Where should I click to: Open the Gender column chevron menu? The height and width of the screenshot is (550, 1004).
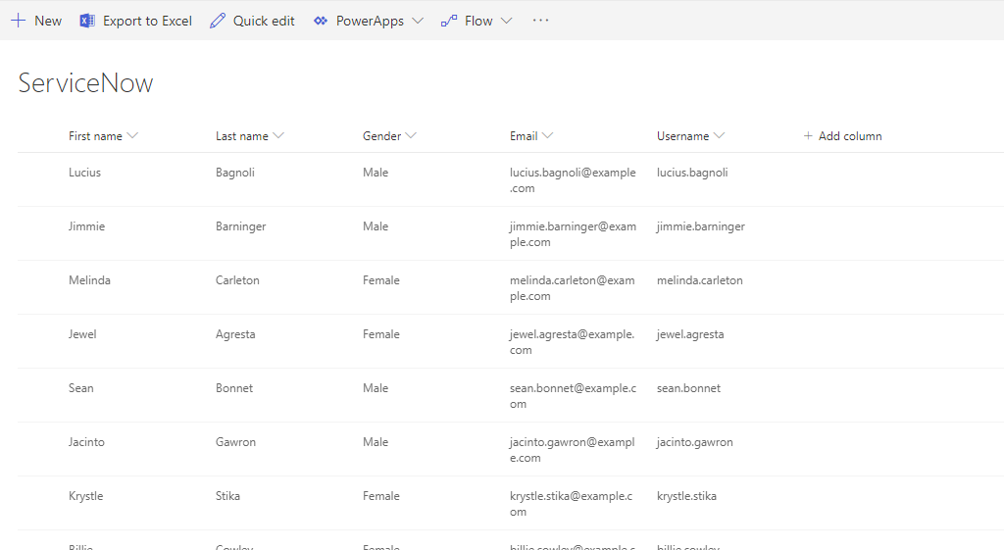click(411, 135)
